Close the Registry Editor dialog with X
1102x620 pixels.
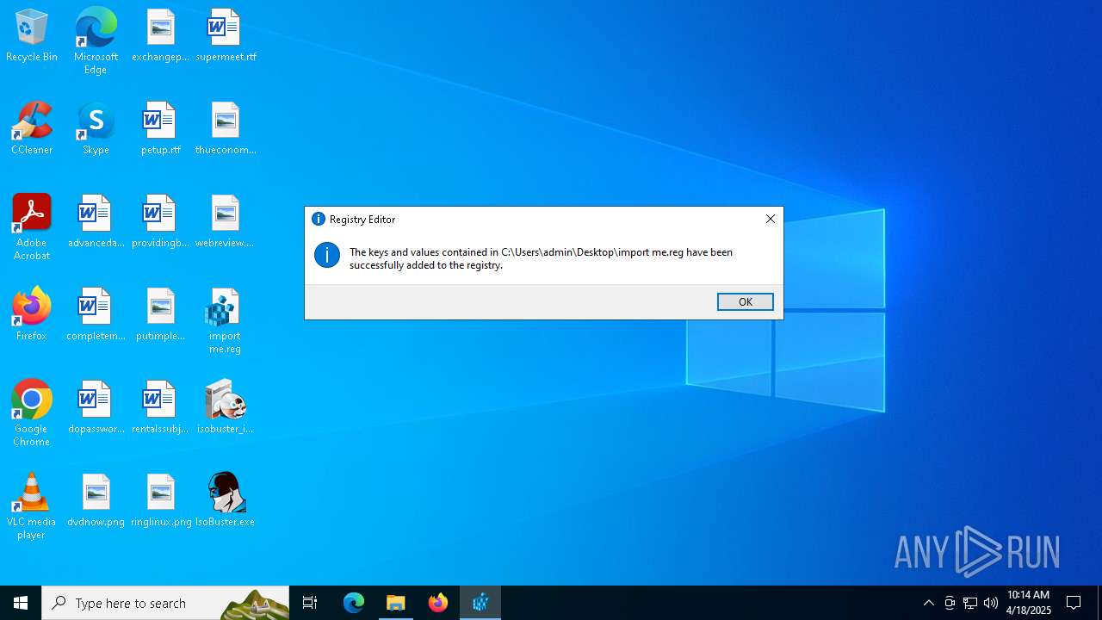[771, 219]
